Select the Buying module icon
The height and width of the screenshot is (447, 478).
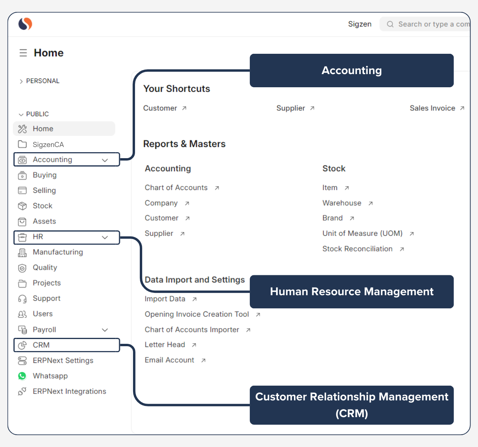click(22, 175)
